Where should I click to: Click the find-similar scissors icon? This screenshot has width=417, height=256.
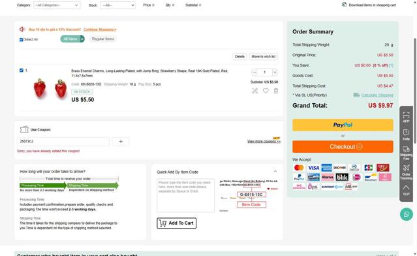coord(255,91)
